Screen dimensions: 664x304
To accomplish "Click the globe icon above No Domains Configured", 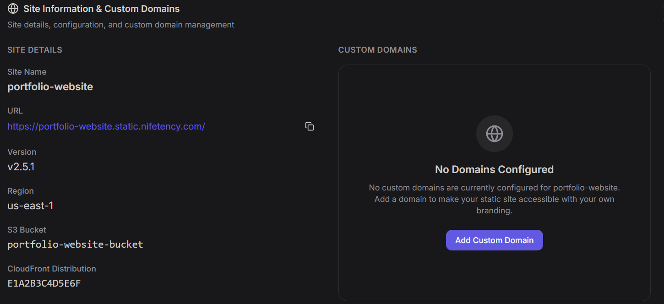I will click(495, 134).
